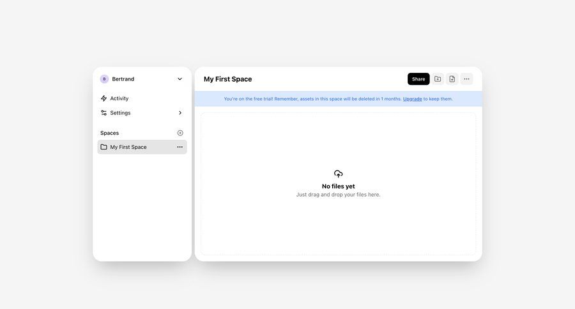Create a new folder using the header folder icon
The image size is (575, 309).
[438, 79]
